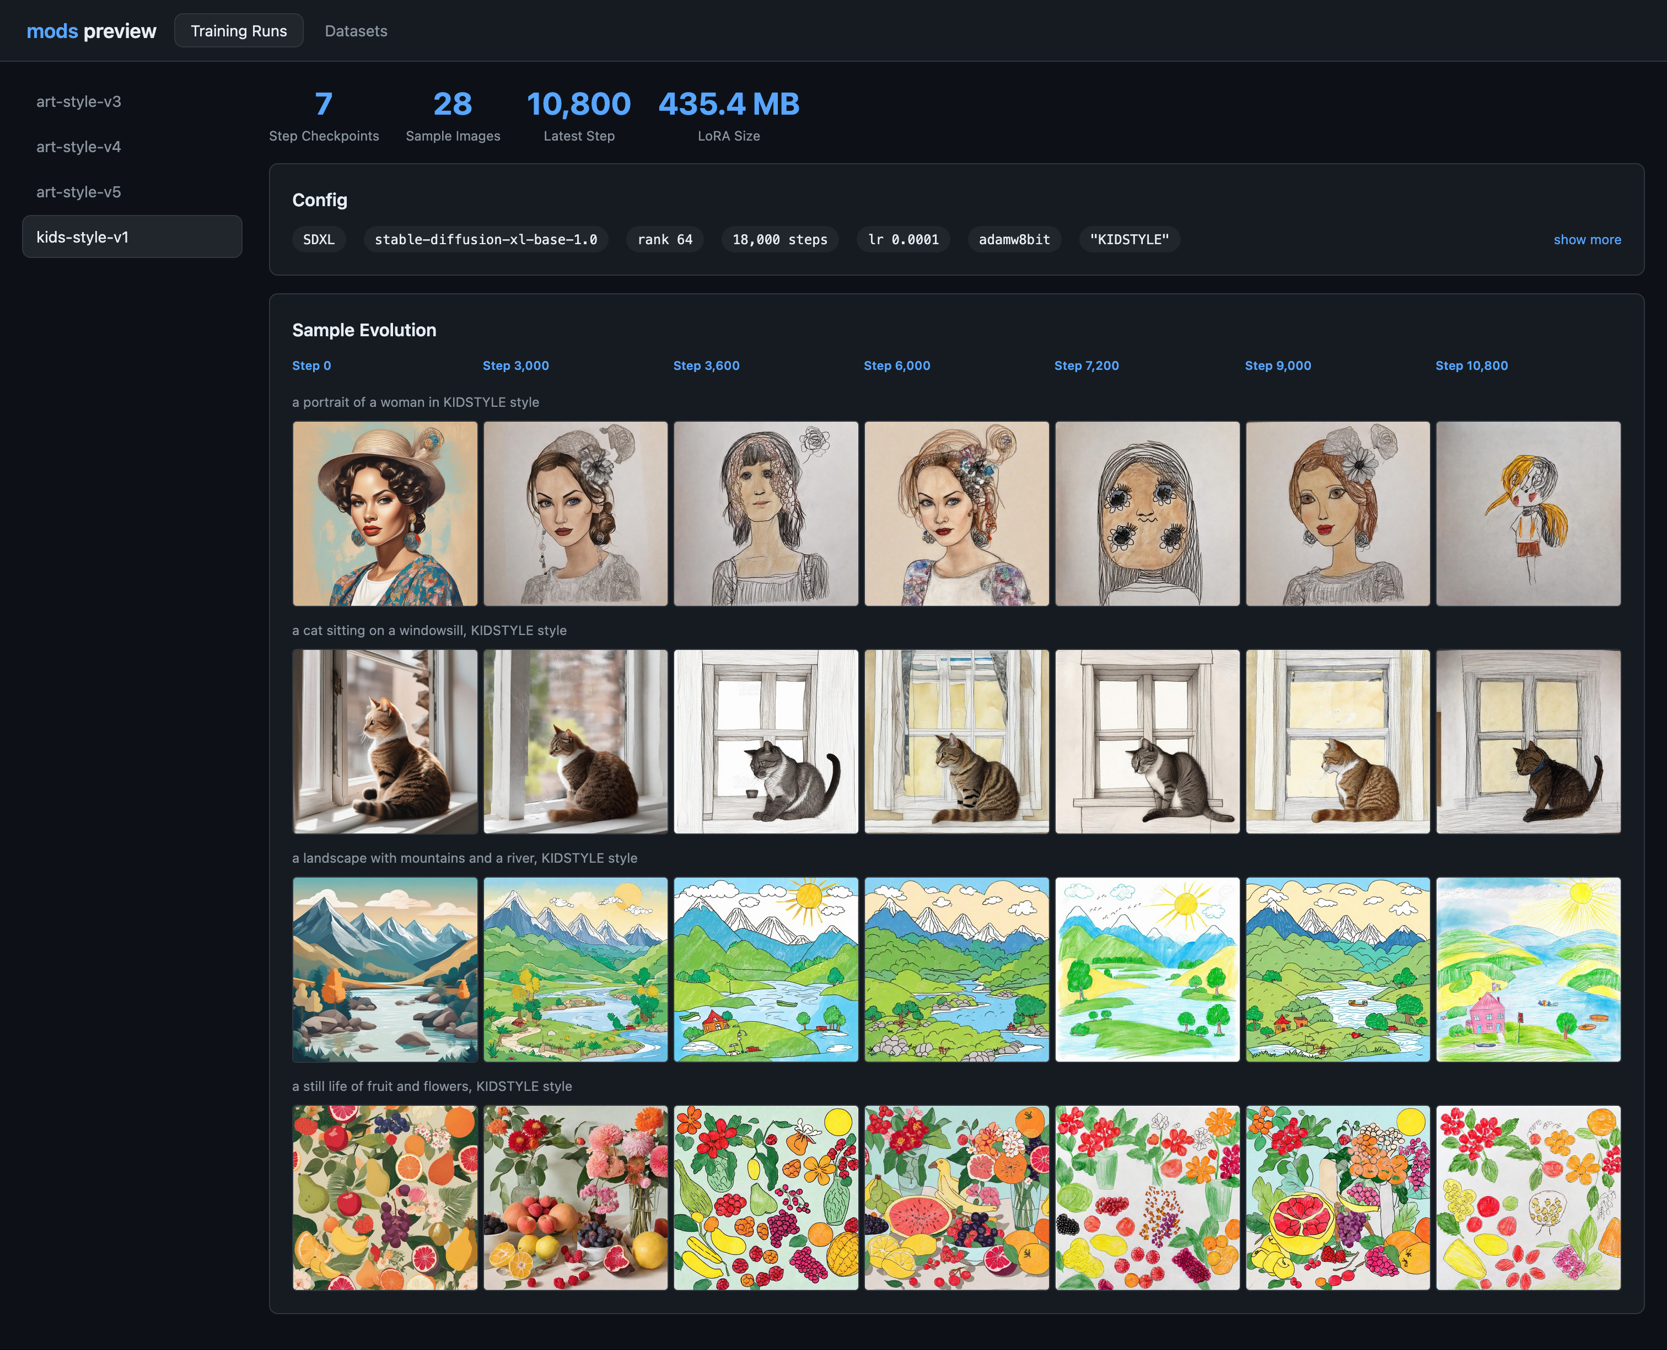1667x1350 pixels.
Task: Open the Step 6,000 watermelon still life image
Action: tap(956, 1197)
